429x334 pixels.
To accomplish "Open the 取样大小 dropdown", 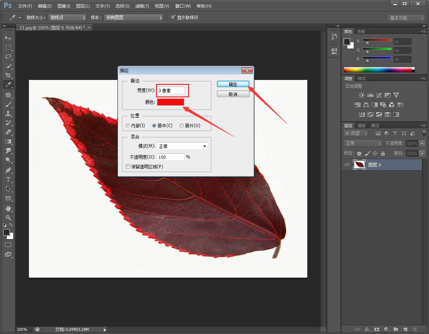I will (67, 17).
